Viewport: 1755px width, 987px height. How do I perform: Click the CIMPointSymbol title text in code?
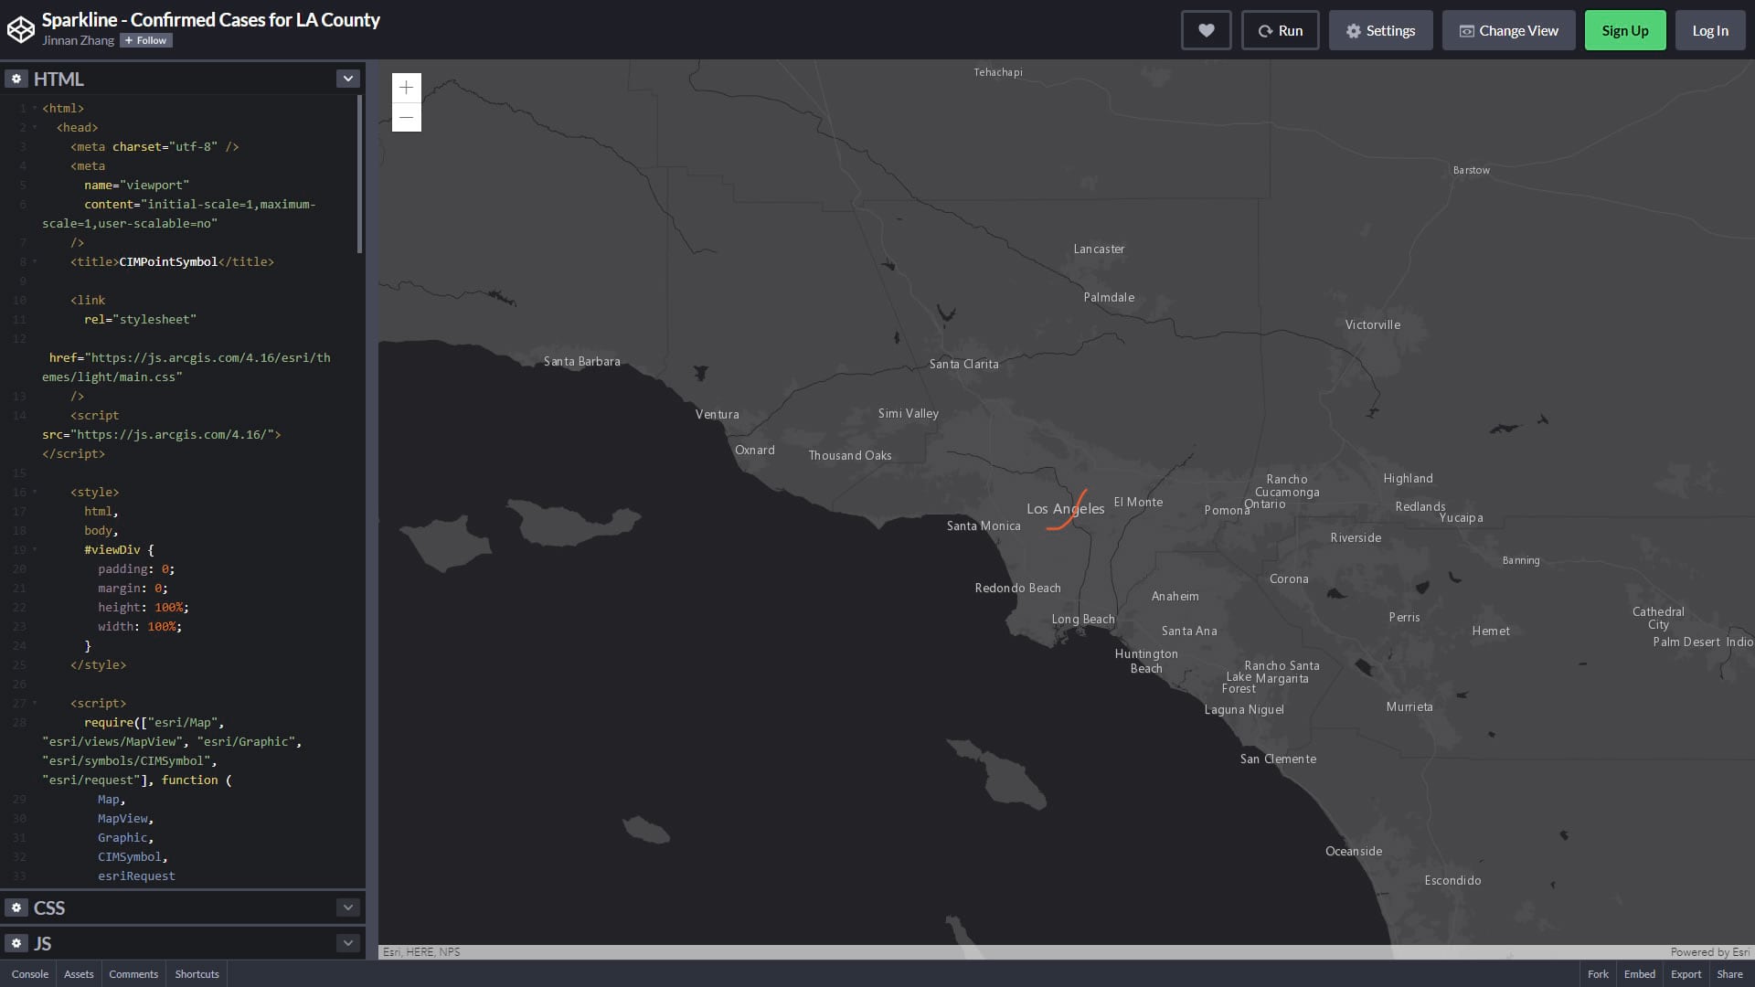[x=168, y=262]
